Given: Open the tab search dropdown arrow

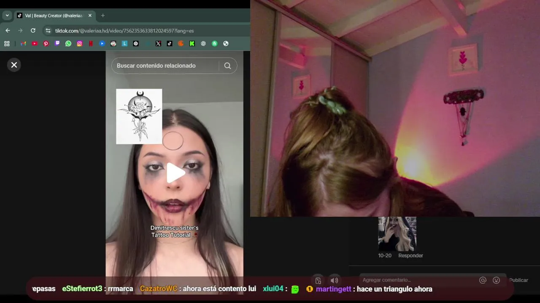Looking at the screenshot, I should 7,16.
